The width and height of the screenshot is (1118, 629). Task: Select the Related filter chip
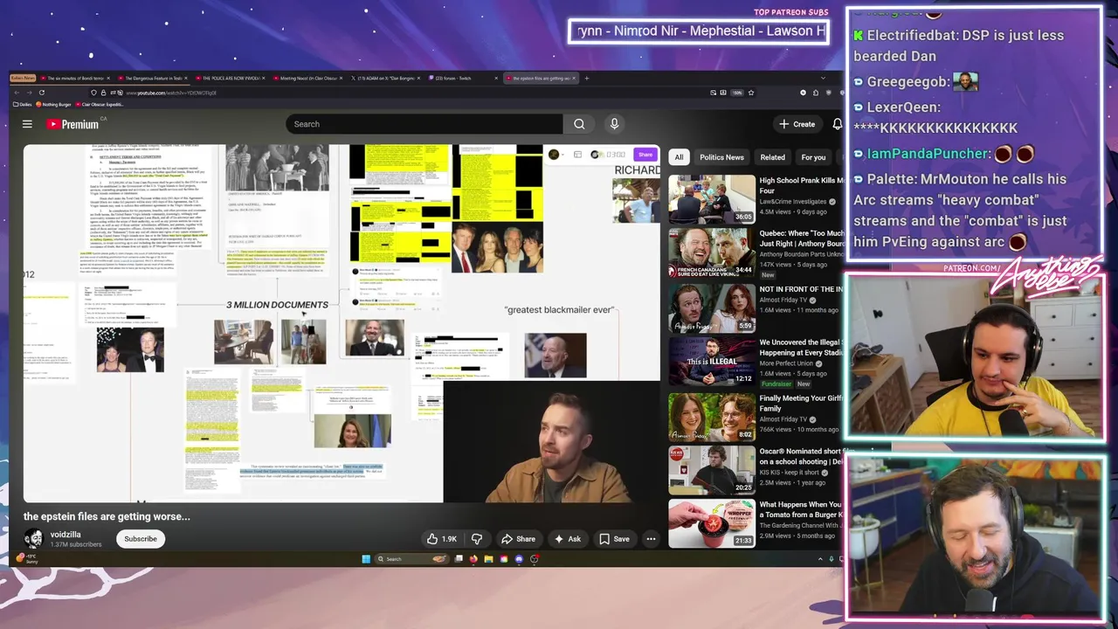tap(772, 157)
